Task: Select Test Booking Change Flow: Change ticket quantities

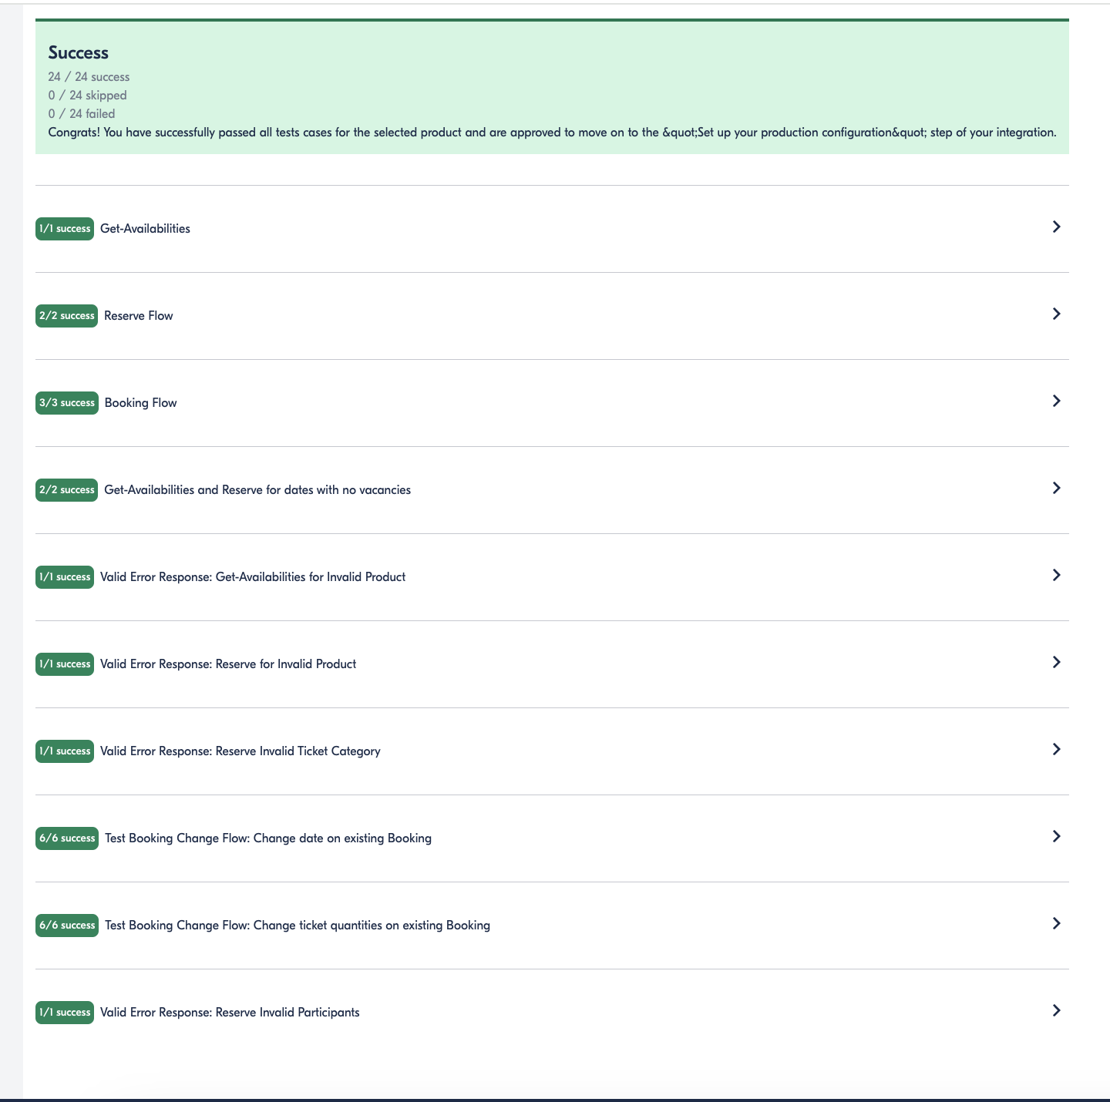Action: pos(298,926)
